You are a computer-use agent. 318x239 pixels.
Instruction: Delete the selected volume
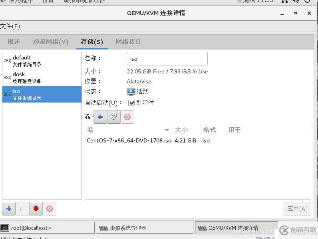coord(127,117)
